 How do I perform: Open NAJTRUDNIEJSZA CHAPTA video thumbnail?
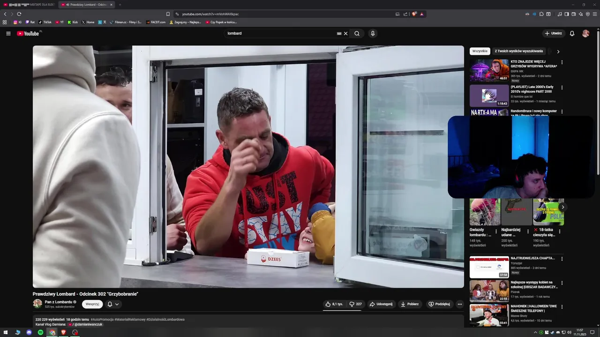pyautogui.click(x=489, y=267)
